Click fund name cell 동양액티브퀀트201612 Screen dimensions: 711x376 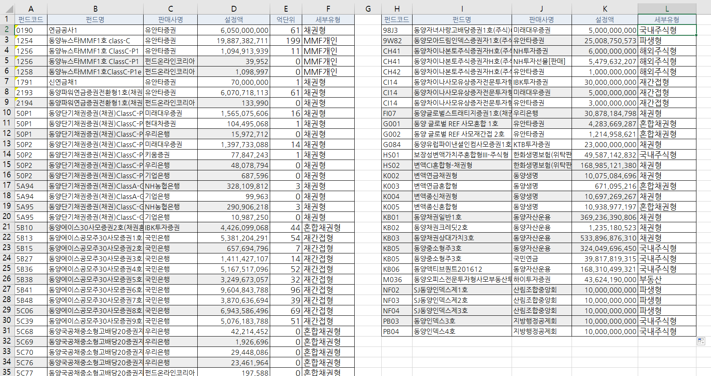coord(462,269)
